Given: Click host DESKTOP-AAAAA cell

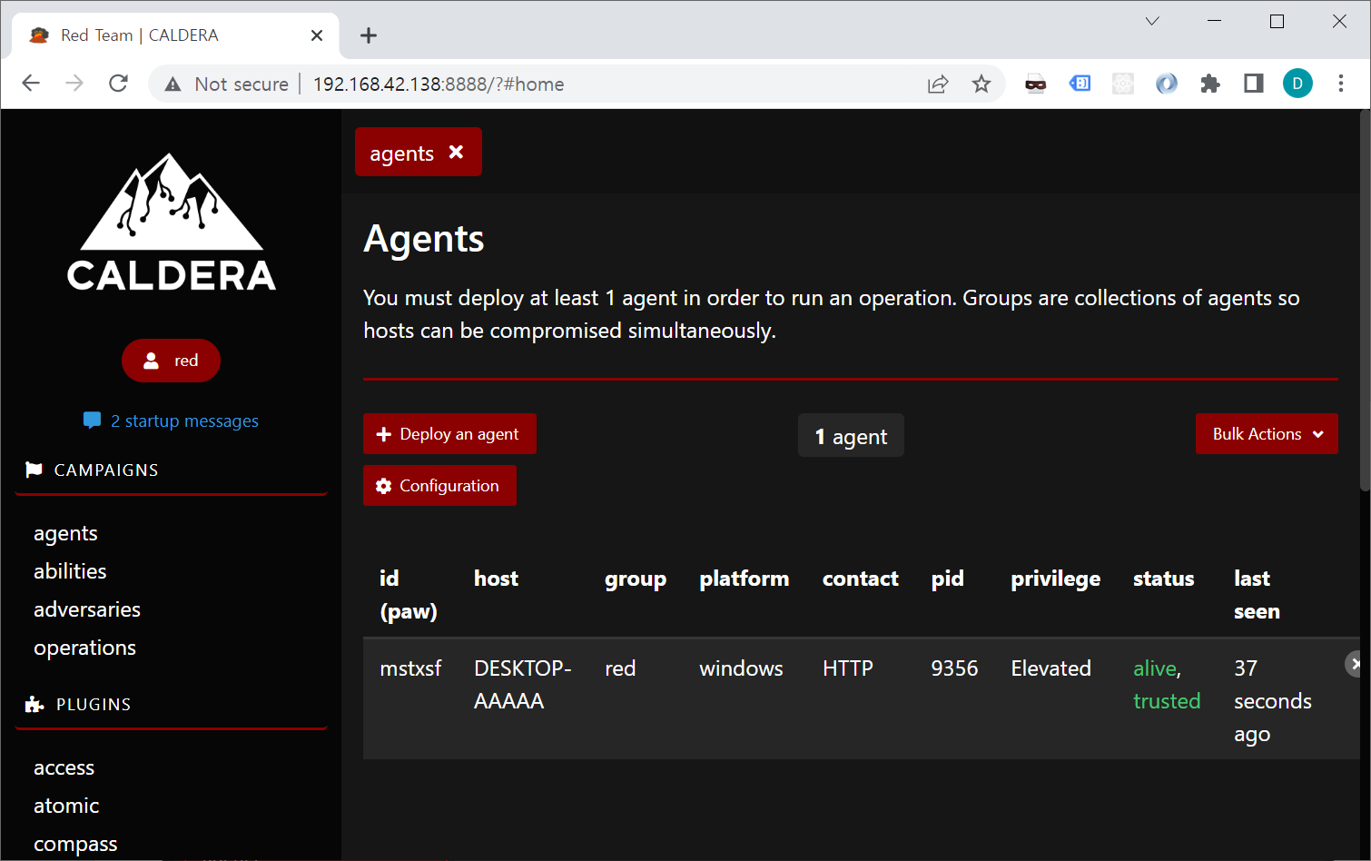Looking at the screenshot, I should 523,685.
